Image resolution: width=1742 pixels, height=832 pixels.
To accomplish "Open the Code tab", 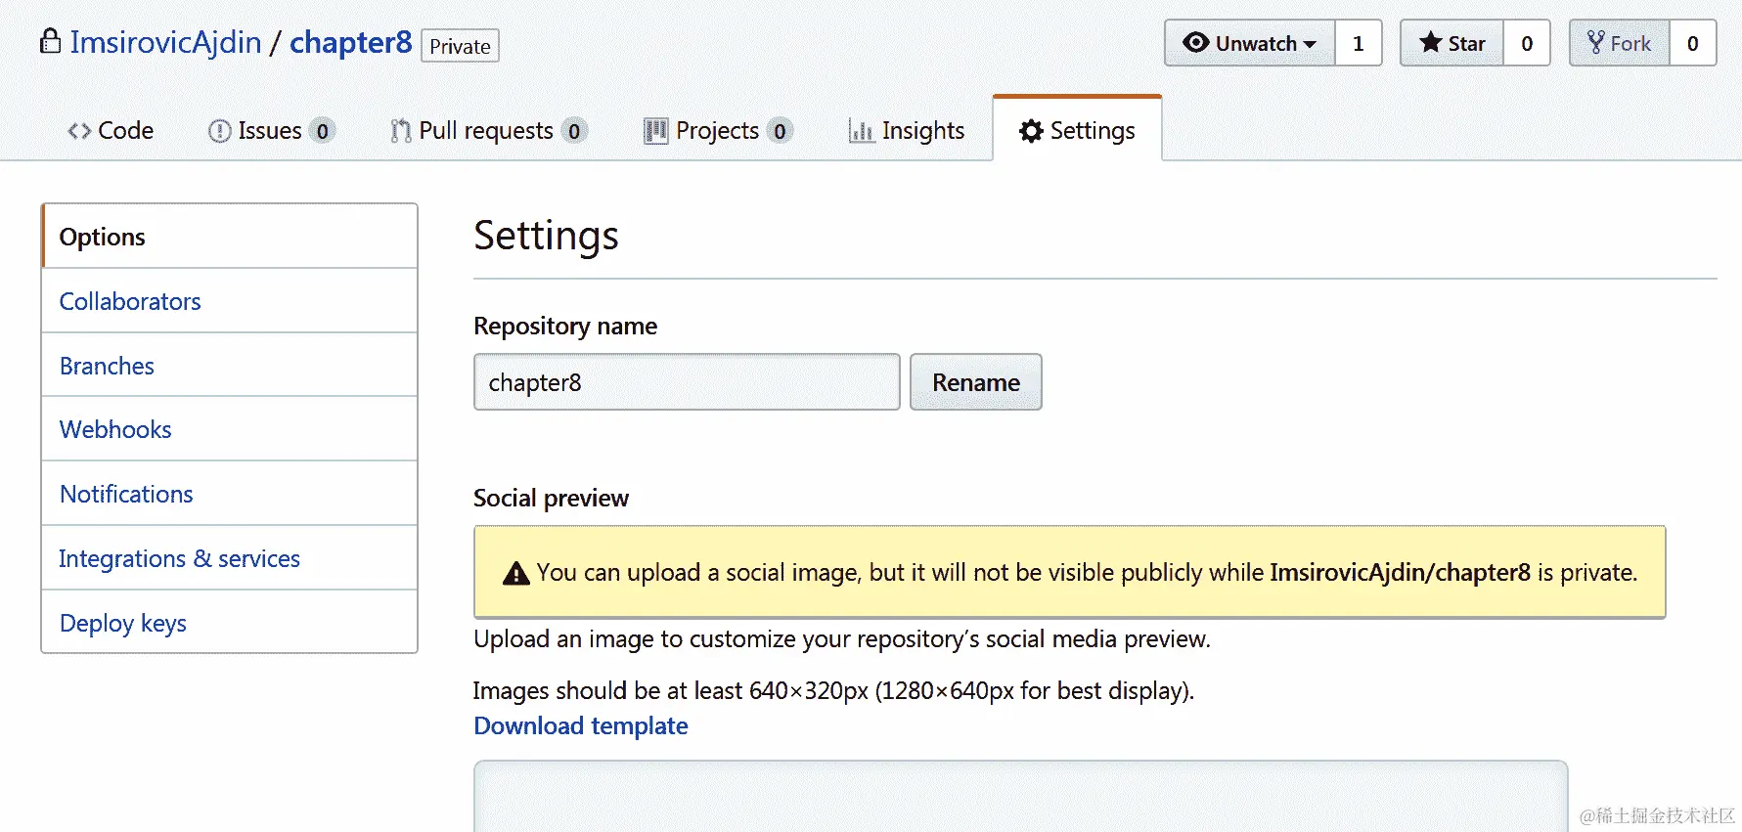I will [x=111, y=131].
